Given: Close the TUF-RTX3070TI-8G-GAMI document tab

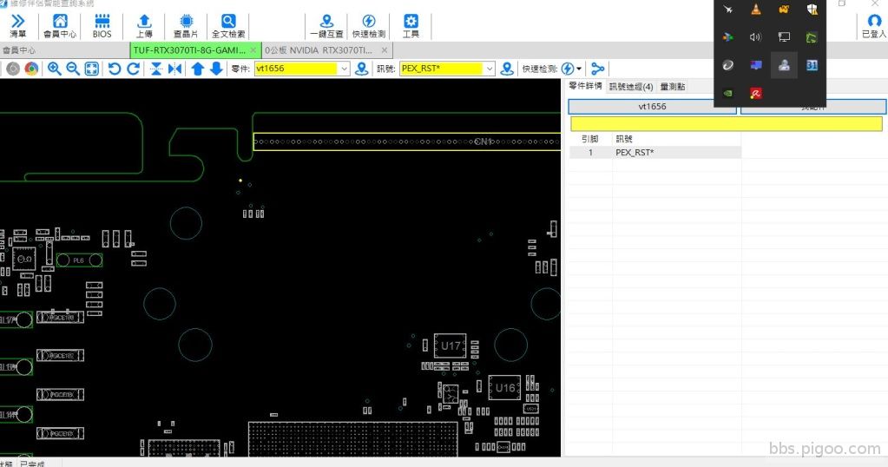Looking at the screenshot, I should pyautogui.click(x=253, y=50).
